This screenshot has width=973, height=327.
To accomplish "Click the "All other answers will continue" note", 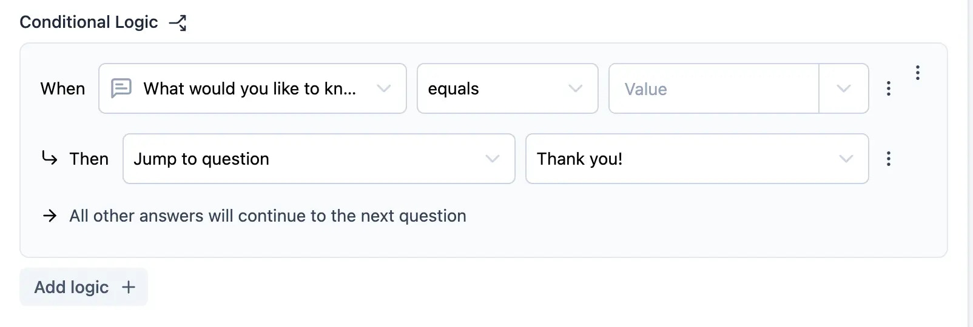I will (x=268, y=216).
